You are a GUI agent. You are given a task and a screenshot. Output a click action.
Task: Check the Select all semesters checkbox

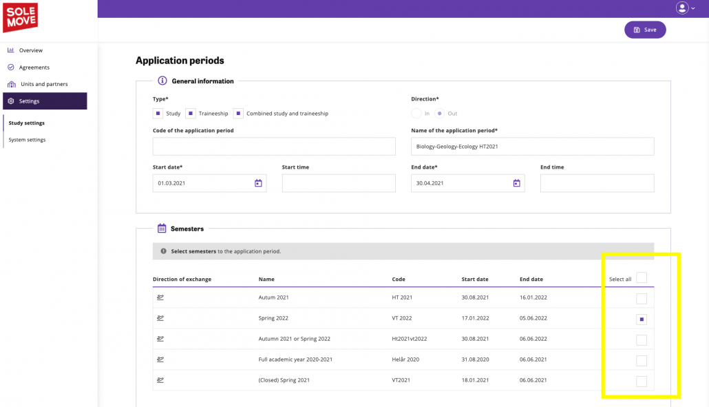click(x=642, y=278)
